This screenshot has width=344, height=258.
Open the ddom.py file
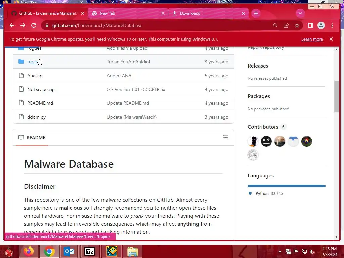[36, 117]
